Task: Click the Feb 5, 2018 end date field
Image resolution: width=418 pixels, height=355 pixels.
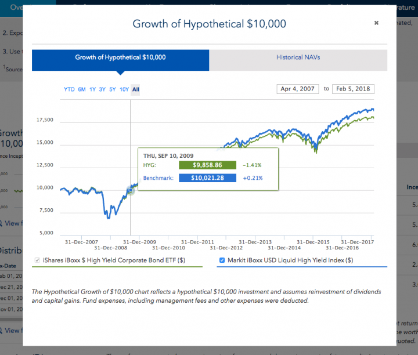Action: [353, 89]
